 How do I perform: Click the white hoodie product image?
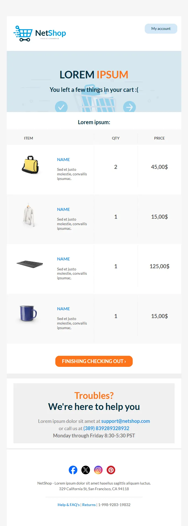pos(29,215)
